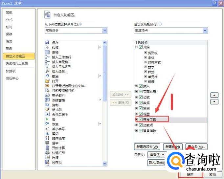Select the Table (表格) command icon

click(47, 52)
